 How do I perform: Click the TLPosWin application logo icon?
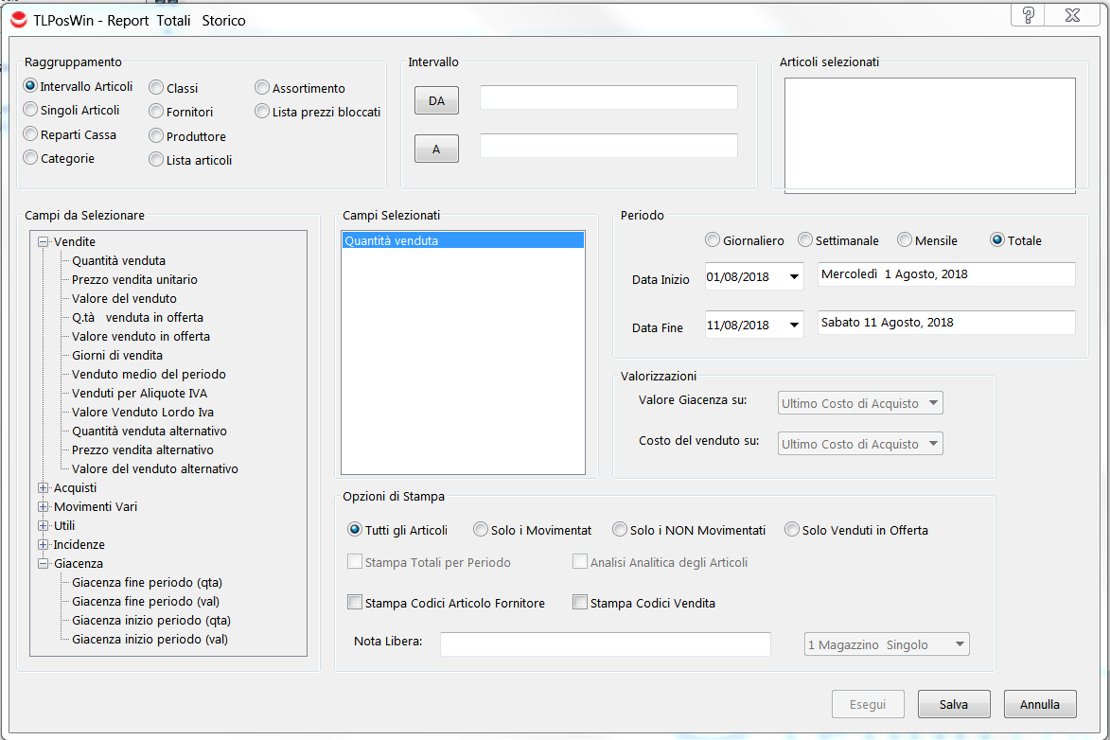tap(18, 20)
